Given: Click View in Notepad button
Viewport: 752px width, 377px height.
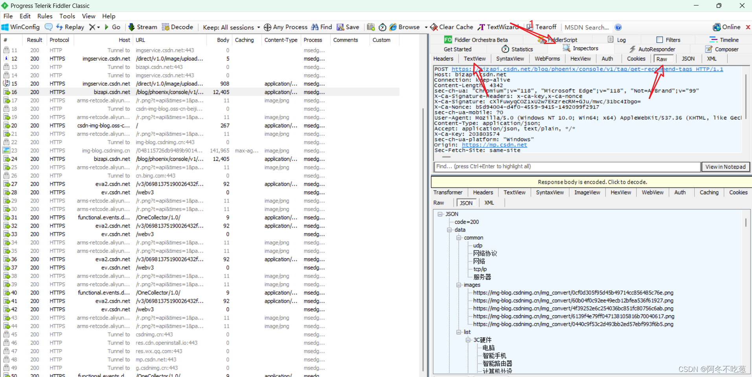Looking at the screenshot, I should coord(725,167).
